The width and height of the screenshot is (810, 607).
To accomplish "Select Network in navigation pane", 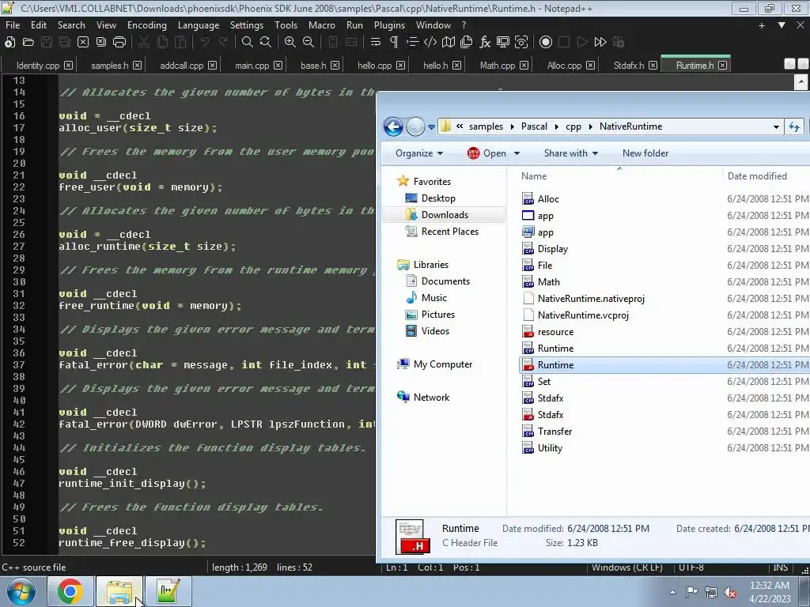I will (431, 398).
